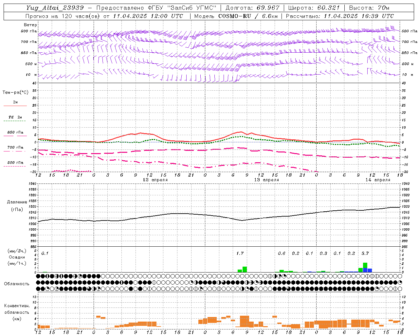This screenshot has width=419, height=335.
Task: Select the Облачность cloud cover label
Action: (x=17, y=284)
